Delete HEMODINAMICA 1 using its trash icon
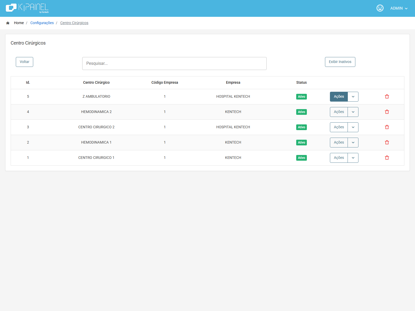Image resolution: width=415 pixels, height=311 pixels. (387, 142)
